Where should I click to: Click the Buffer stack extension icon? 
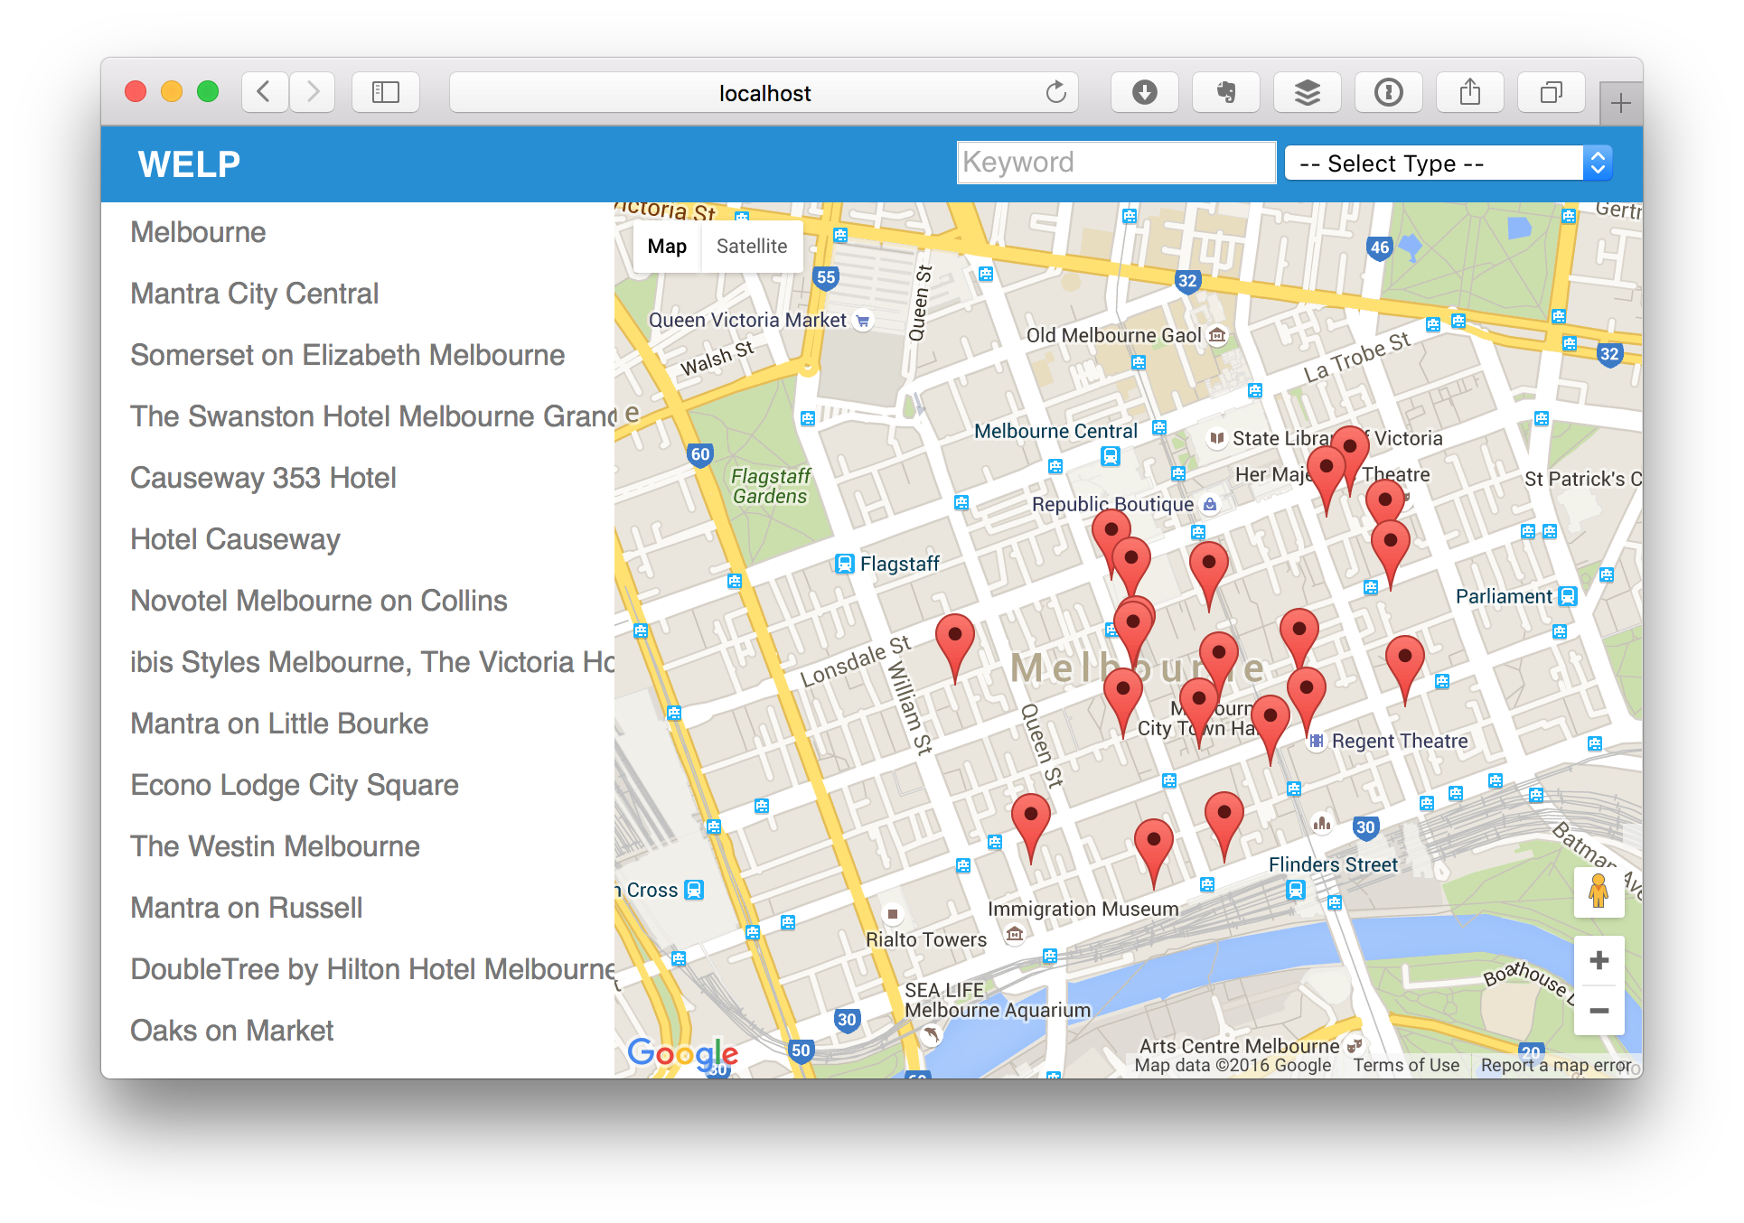tap(1307, 92)
